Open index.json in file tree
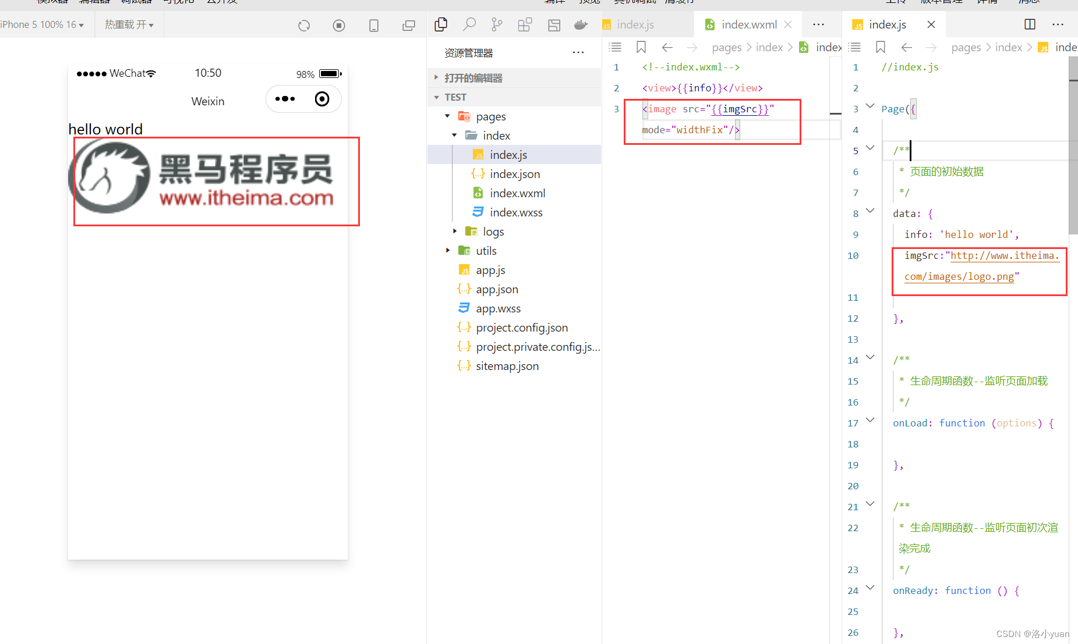The height and width of the screenshot is (644, 1078). click(514, 174)
